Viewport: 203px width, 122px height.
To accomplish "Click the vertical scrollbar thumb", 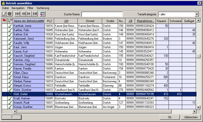I will pos(198,56).
